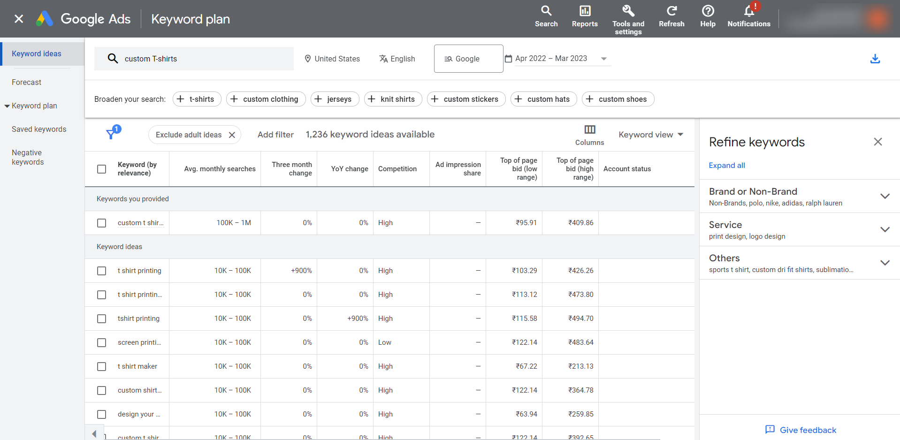Click Expand all link

[x=727, y=165]
